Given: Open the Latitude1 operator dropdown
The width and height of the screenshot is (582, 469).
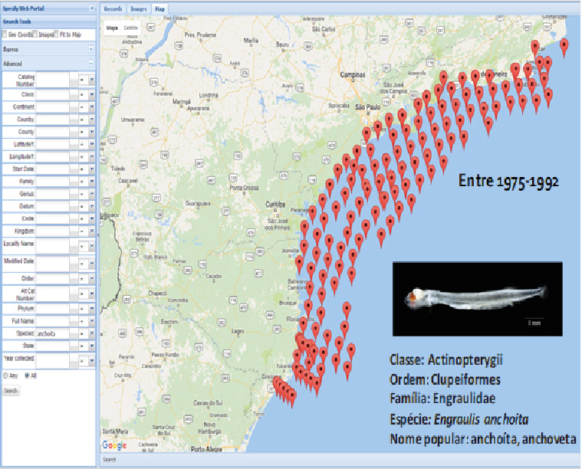Looking at the screenshot, I should (92, 144).
